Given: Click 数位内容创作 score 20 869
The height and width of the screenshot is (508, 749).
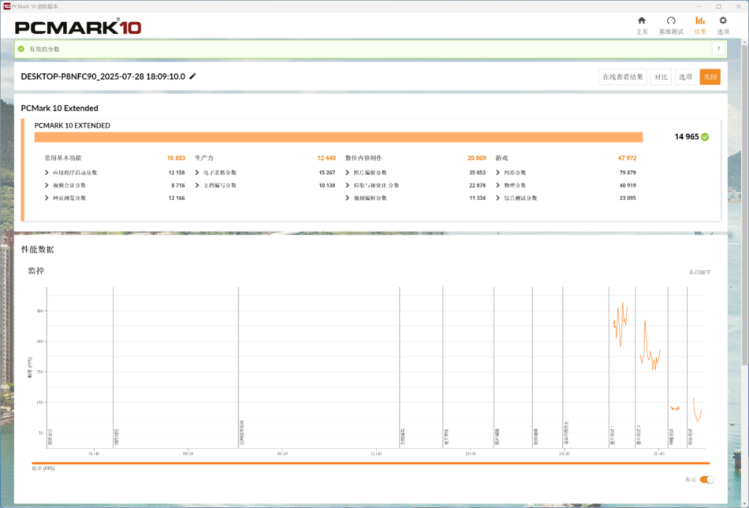Looking at the screenshot, I should point(477,158).
